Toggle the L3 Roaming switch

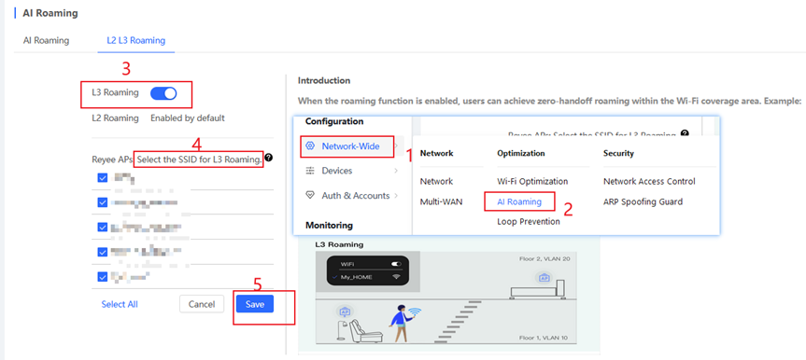tap(163, 93)
